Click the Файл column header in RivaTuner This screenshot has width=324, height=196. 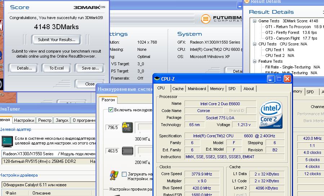tap(14, 193)
